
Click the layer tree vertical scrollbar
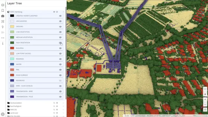(x=66, y=53)
